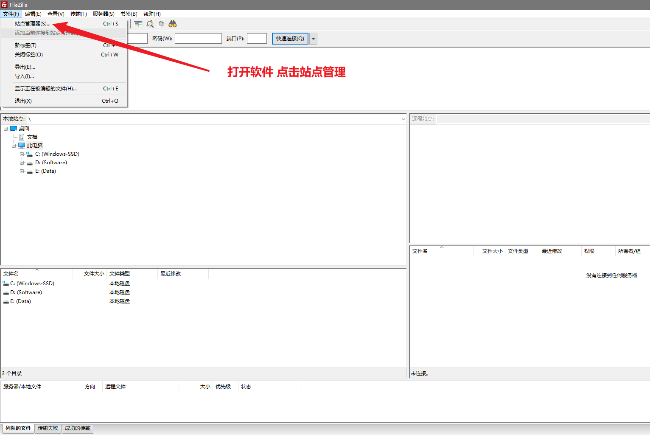The image size is (650, 435).
Task: Choose 站点管理器(S)... from the file menu
Action: [64, 24]
